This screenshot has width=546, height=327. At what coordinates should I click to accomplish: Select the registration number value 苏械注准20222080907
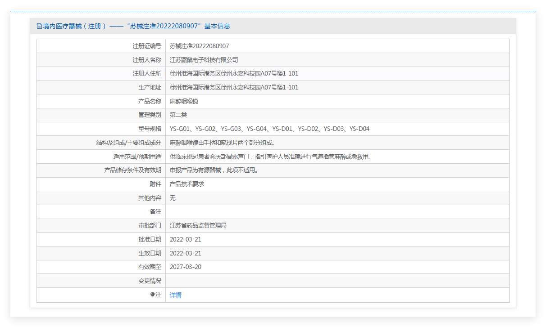199,46
